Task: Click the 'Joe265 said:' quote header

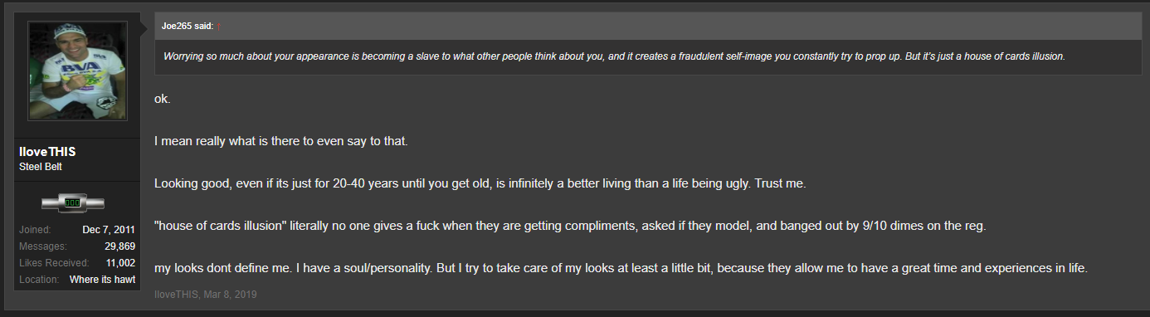Action: tap(188, 27)
